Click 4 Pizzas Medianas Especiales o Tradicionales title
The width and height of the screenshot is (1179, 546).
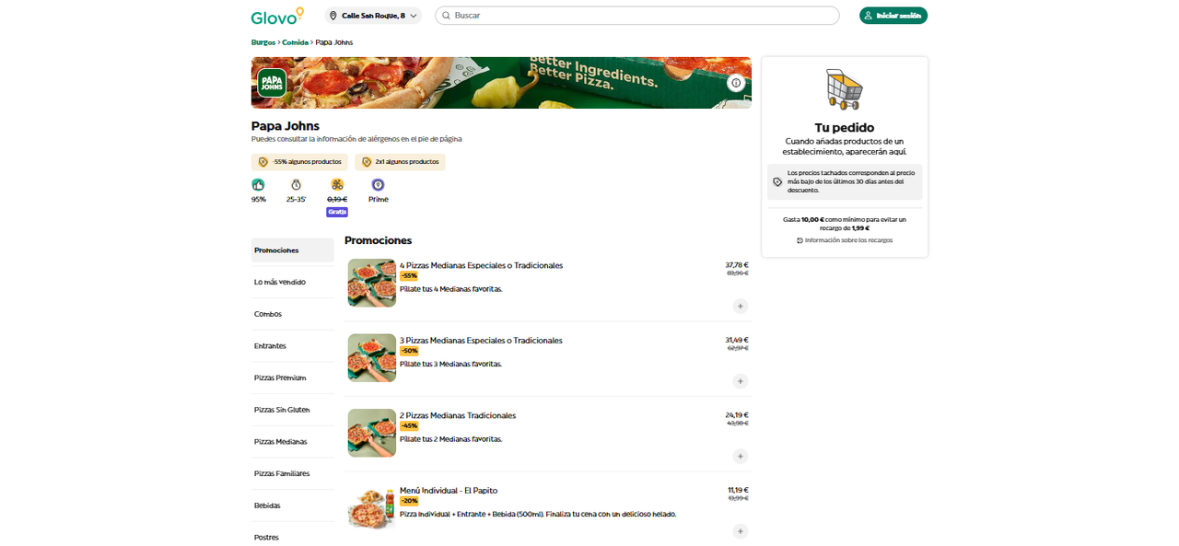click(x=481, y=265)
